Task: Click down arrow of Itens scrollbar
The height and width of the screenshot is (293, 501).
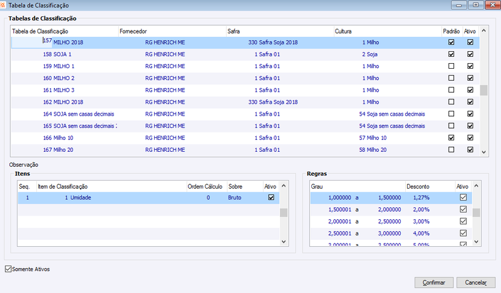Action: pyautogui.click(x=284, y=242)
